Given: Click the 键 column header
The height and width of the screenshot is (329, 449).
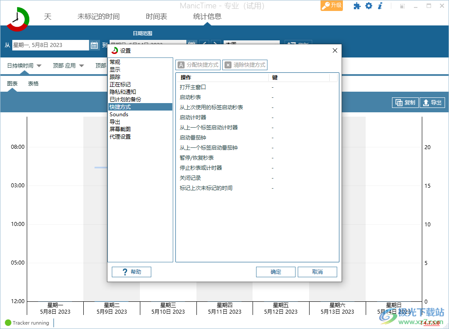Looking at the screenshot, I should (x=299, y=78).
